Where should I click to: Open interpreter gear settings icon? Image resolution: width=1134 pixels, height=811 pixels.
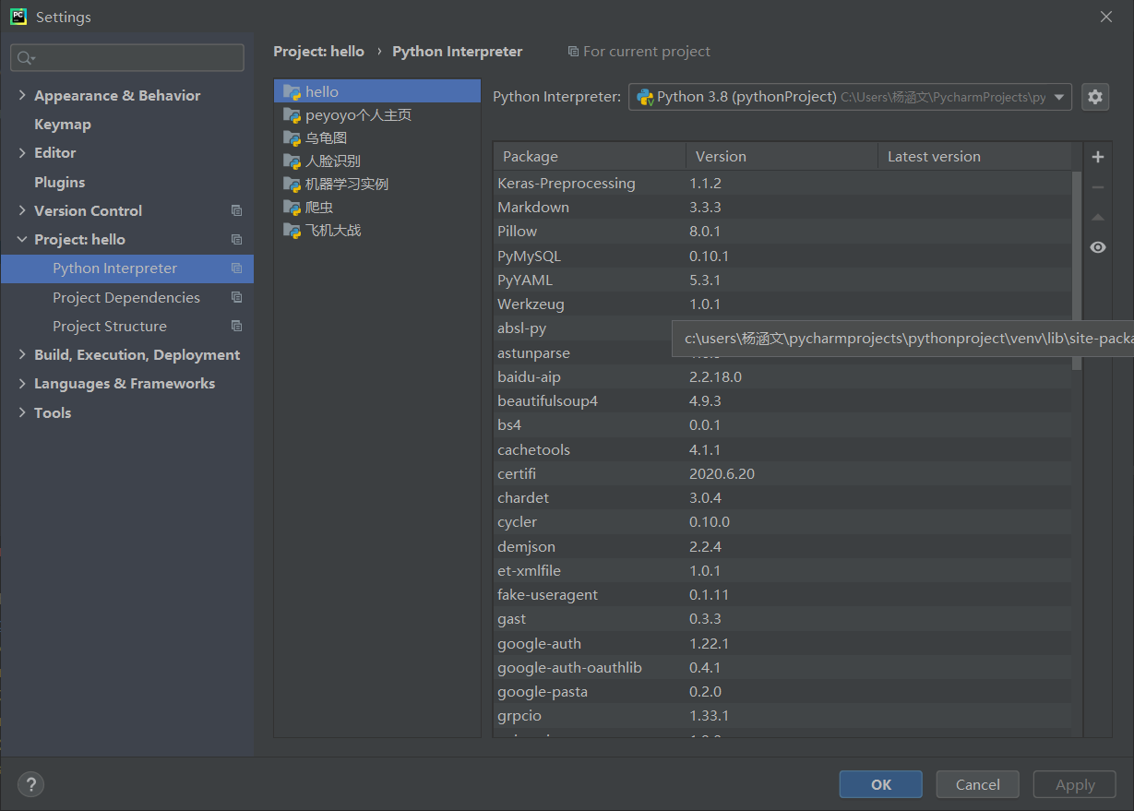coord(1095,96)
